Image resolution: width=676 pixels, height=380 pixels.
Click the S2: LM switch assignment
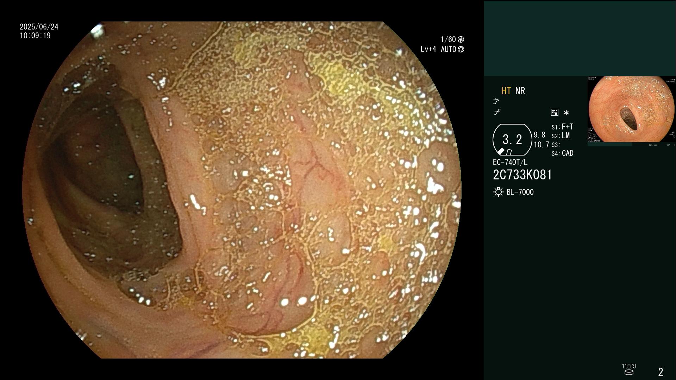click(x=561, y=136)
